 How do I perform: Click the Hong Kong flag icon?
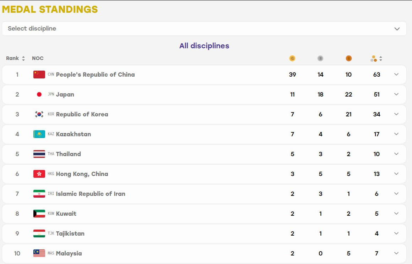tap(39, 174)
